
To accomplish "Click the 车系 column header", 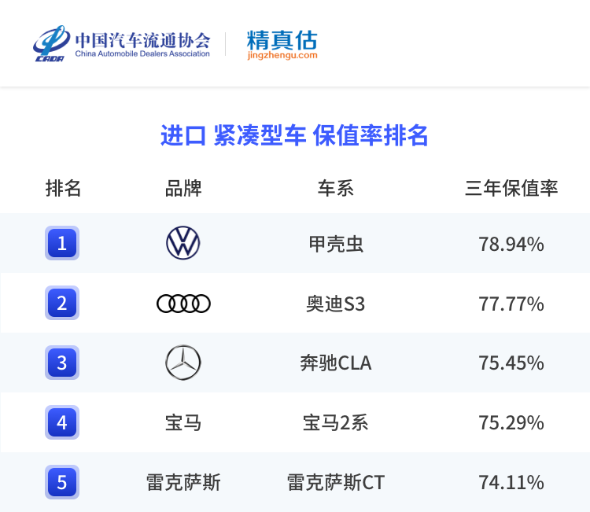I will tap(336, 189).
